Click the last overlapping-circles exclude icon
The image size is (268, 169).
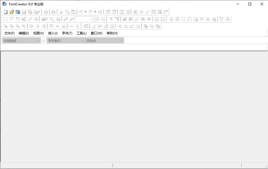click(x=158, y=26)
